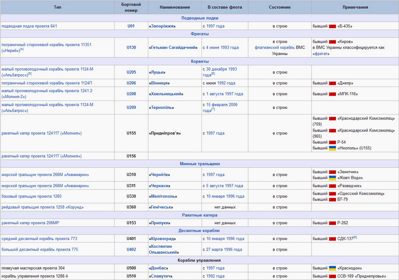Screen dimensions: 399x280
Task: Follow the U205 hull number link
Action: pos(131,72)
